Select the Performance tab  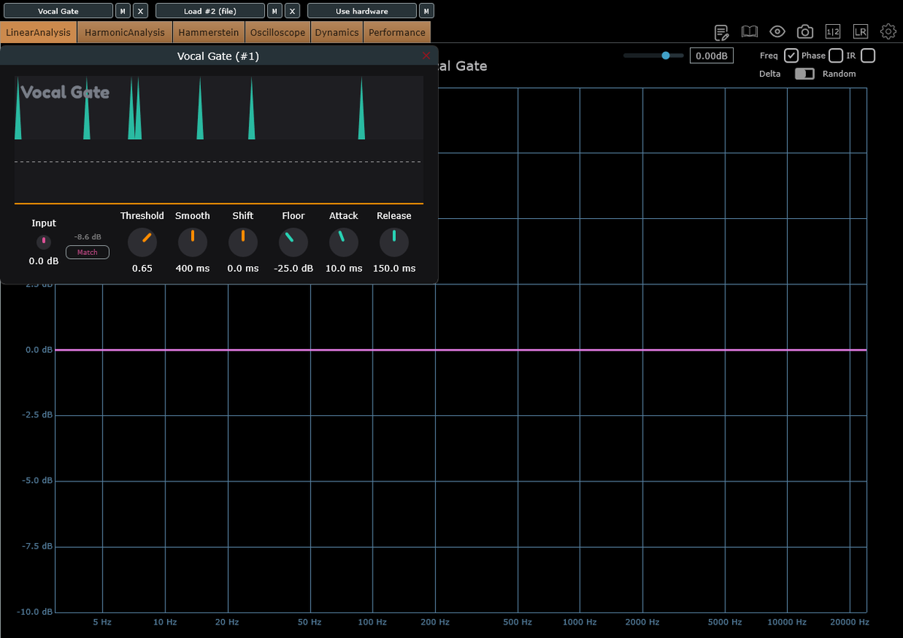tap(397, 32)
